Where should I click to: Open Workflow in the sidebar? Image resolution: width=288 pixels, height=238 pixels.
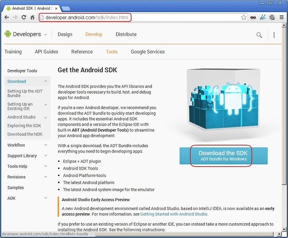(16, 145)
